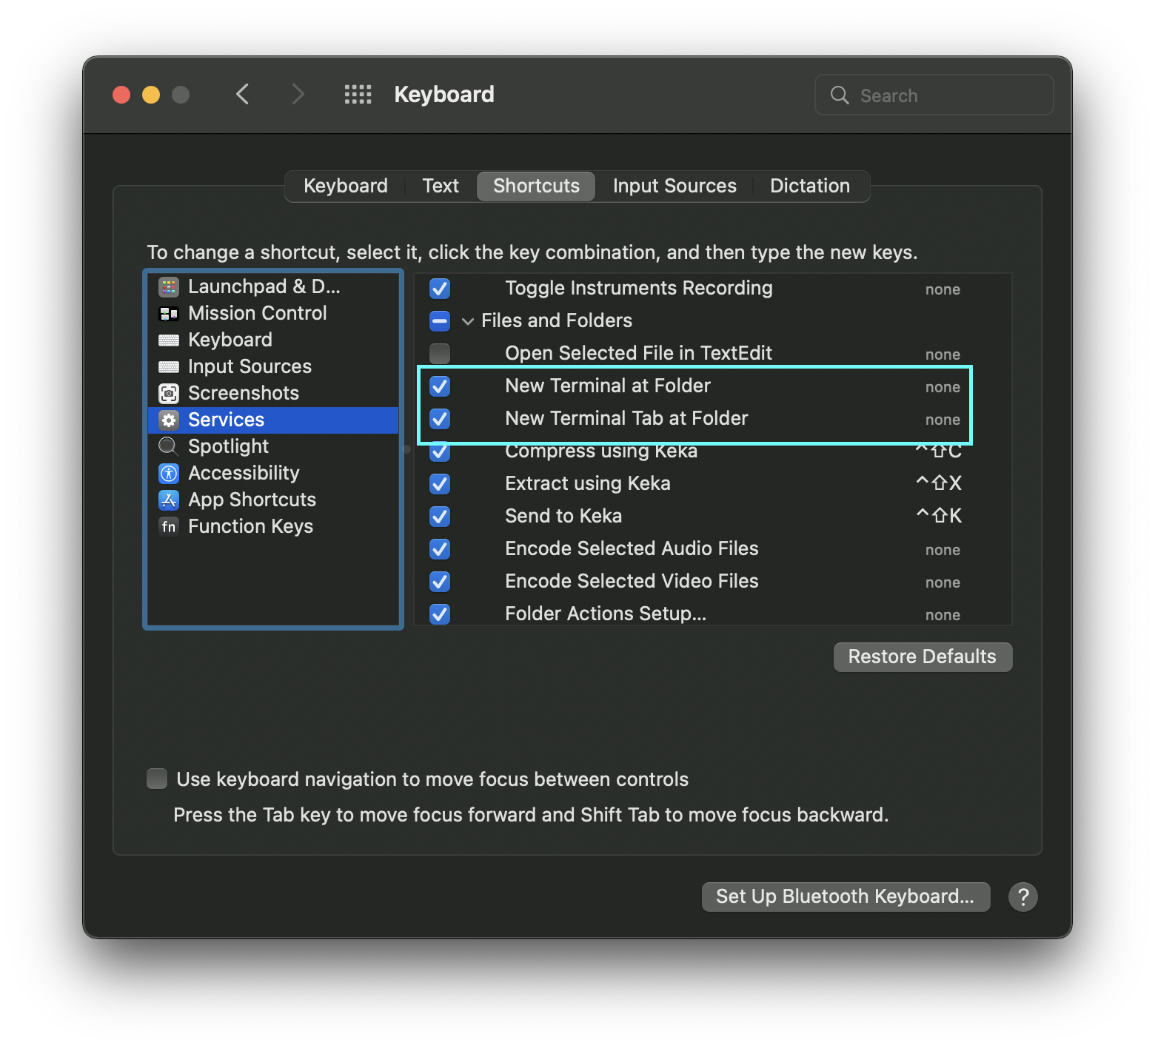Disable Send to Keka service
Screen dimensions: 1155x1048
tap(440, 517)
